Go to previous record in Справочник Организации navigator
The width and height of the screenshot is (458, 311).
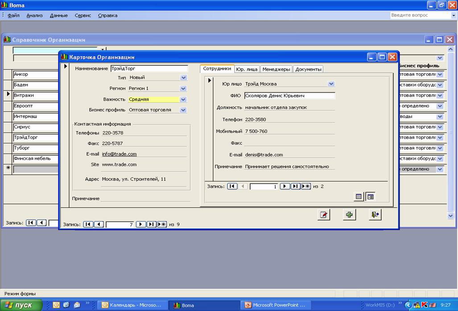coord(41,223)
